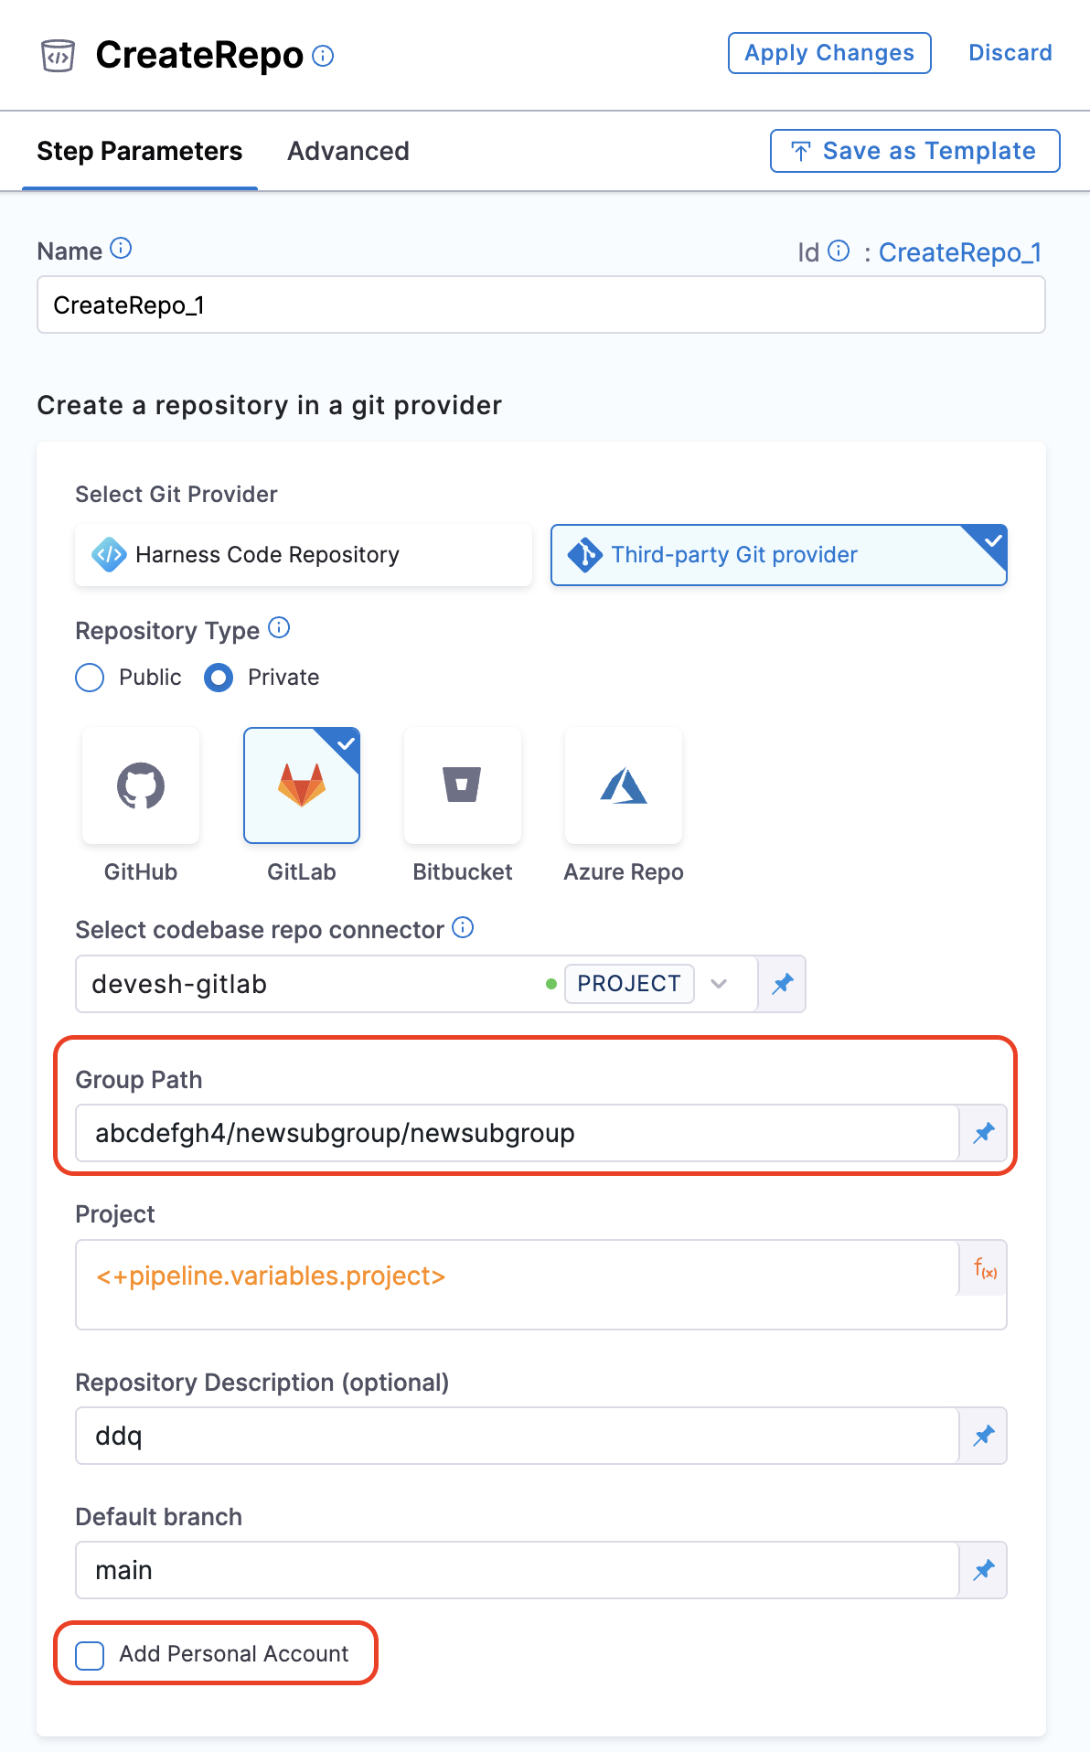Click the info icon next to CreateRepo title
Screen dimensions: 1090x1752
323,56
